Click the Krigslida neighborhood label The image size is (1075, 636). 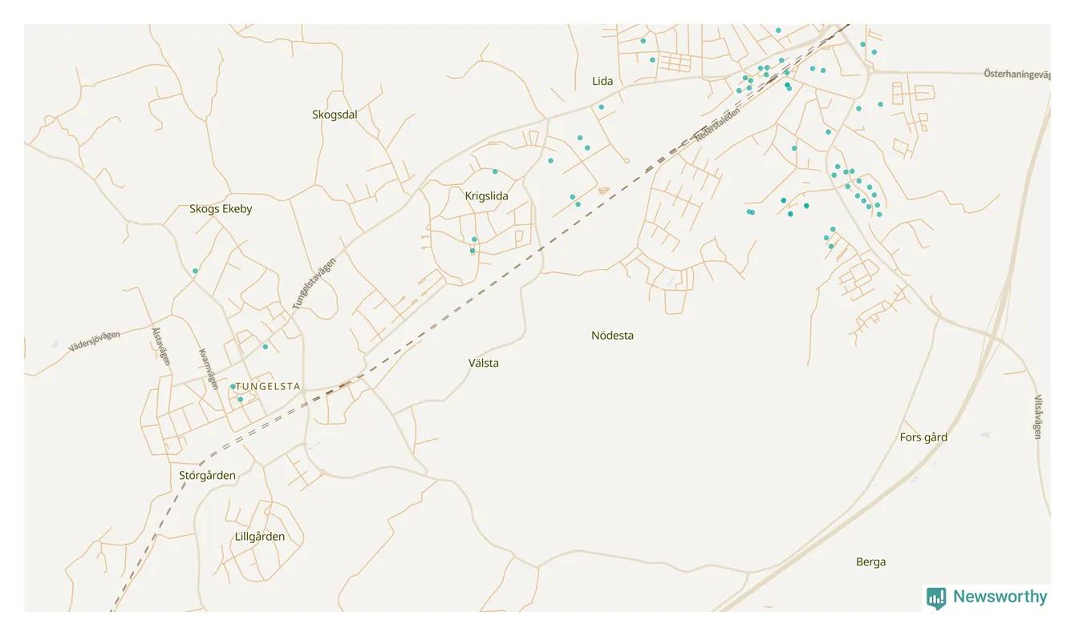(x=486, y=195)
